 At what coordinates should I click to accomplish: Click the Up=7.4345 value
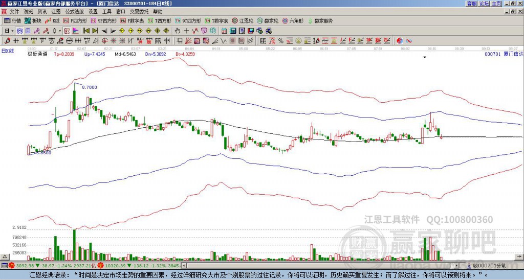[95, 54]
